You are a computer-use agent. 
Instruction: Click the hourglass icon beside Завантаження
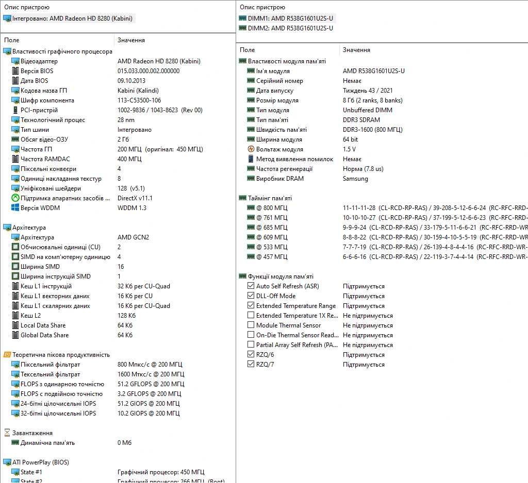tap(7, 433)
